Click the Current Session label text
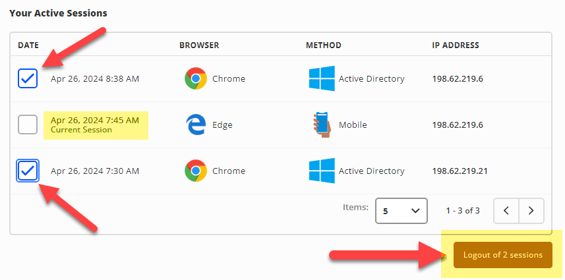565x280 pixels. coord(81,130)
